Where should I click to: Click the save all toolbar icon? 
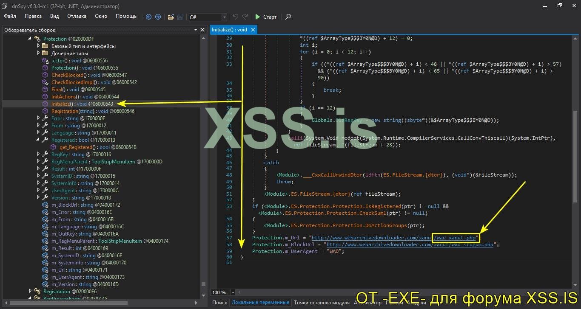click(x=180, y=17)
